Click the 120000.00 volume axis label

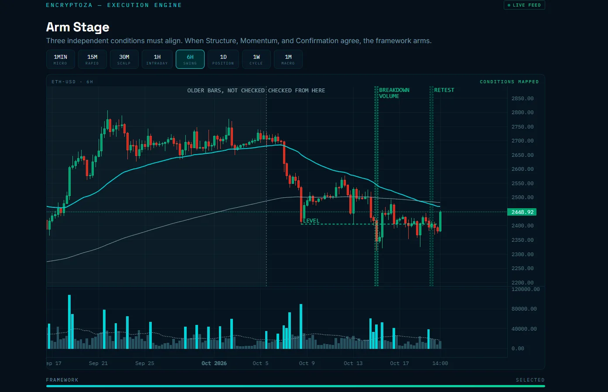point(526,289)
